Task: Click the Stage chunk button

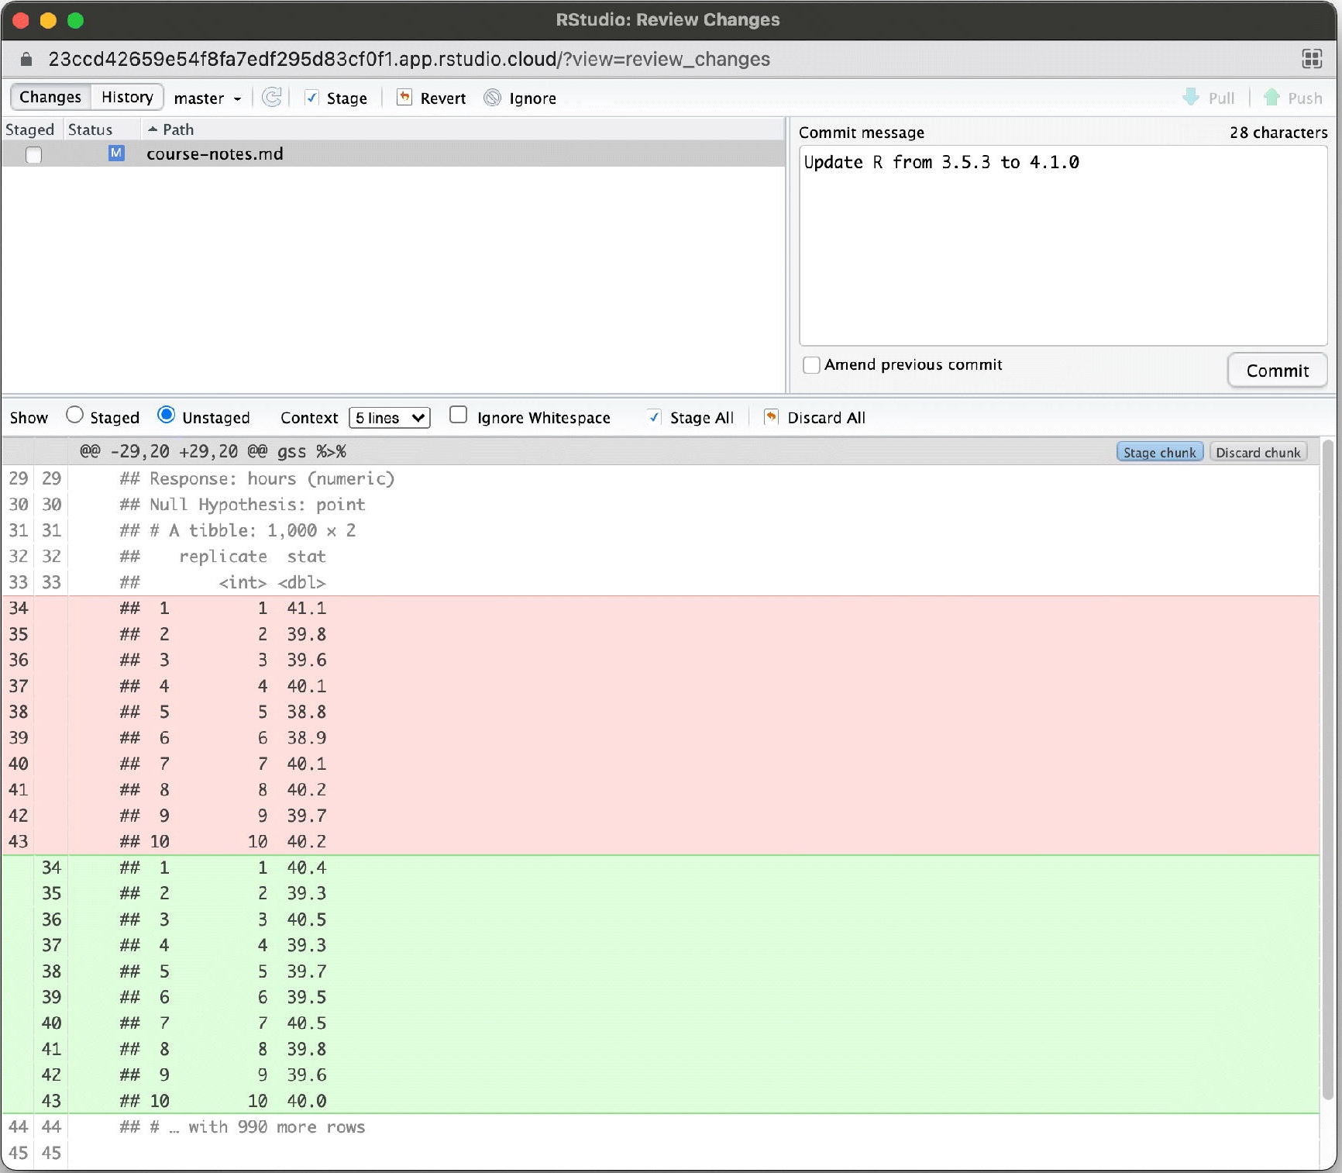Action: coord(1158,452)
